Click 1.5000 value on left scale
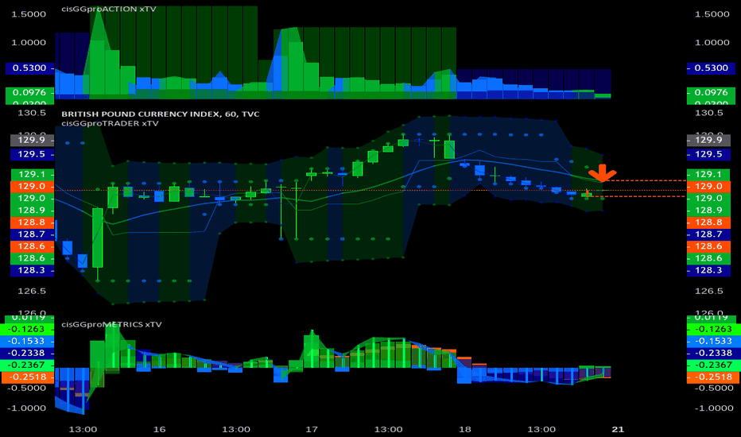Viewport: 741px width, 437px height. pyautogui.click(x=29, y=14)
